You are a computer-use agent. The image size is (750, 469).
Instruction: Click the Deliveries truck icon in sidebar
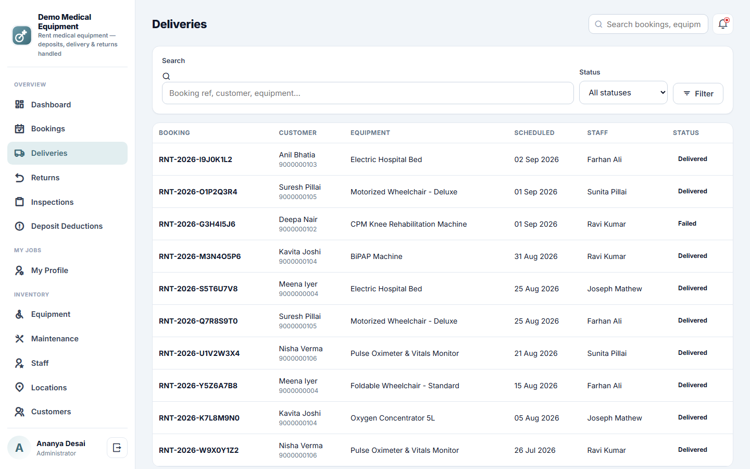point(19,153)
